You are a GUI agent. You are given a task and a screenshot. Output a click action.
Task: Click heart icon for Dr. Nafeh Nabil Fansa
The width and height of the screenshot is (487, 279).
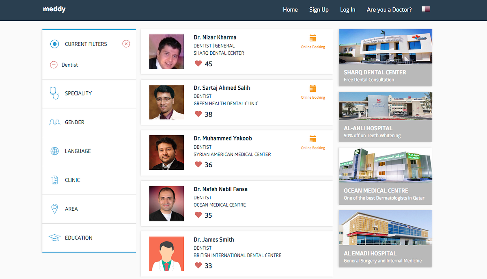[198, 215]
